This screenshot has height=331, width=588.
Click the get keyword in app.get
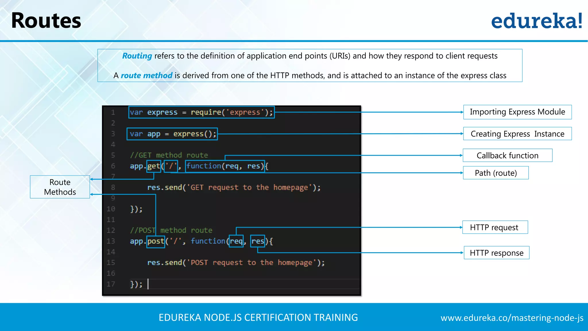(x=154, y=166)
